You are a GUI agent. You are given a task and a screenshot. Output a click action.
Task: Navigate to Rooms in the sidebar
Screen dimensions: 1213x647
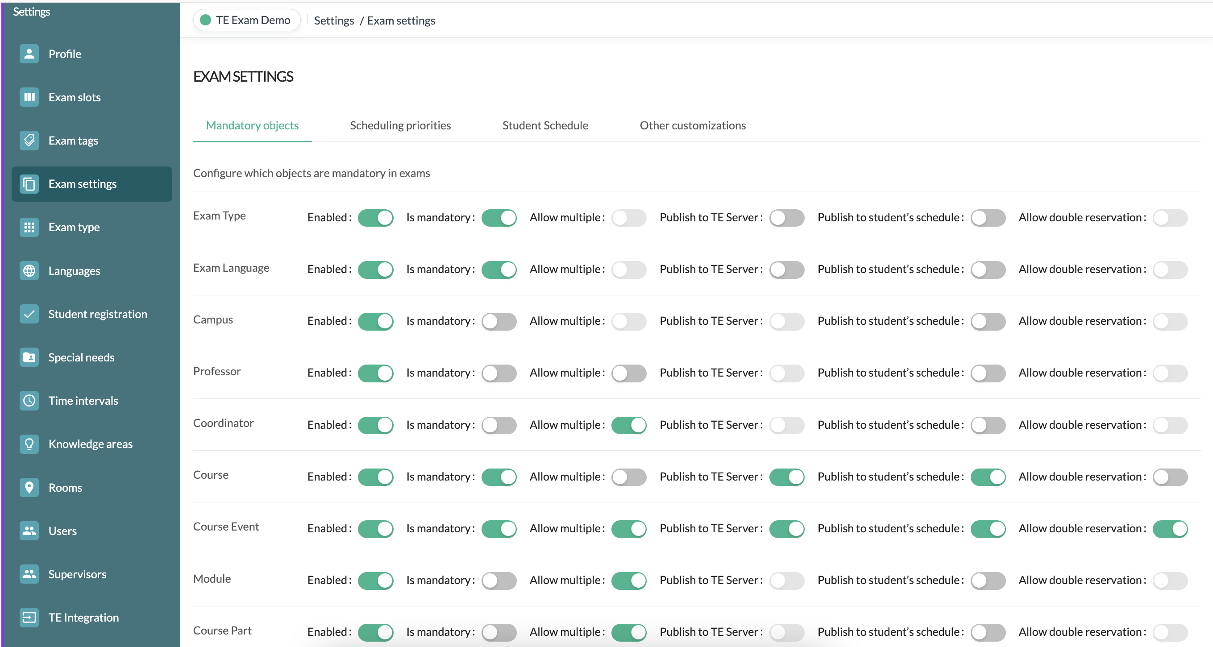pyautogui.click(x=92, y=487)
